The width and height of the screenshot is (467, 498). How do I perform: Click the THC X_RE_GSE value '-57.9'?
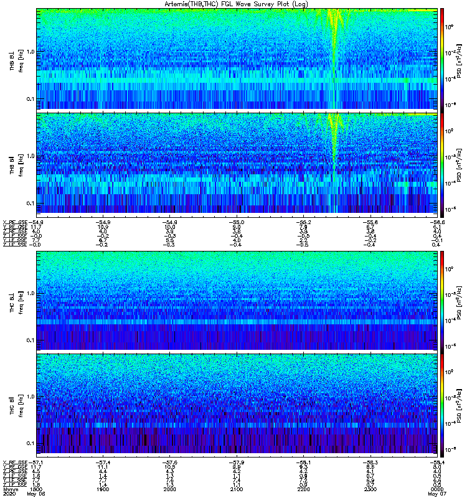[237, 463]
